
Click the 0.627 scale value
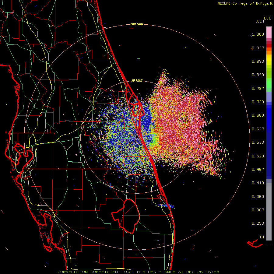258,129
